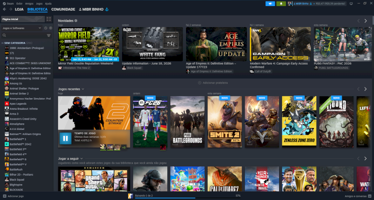Click the Among Us game icon
This screenshot has height=200, width=374.
[x=7, y=84]
